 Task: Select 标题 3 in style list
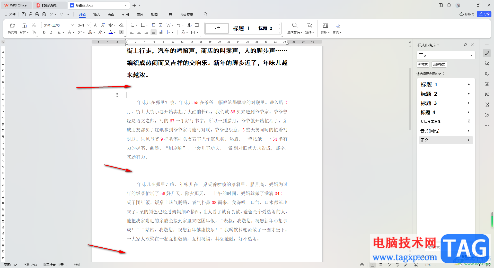446,103
